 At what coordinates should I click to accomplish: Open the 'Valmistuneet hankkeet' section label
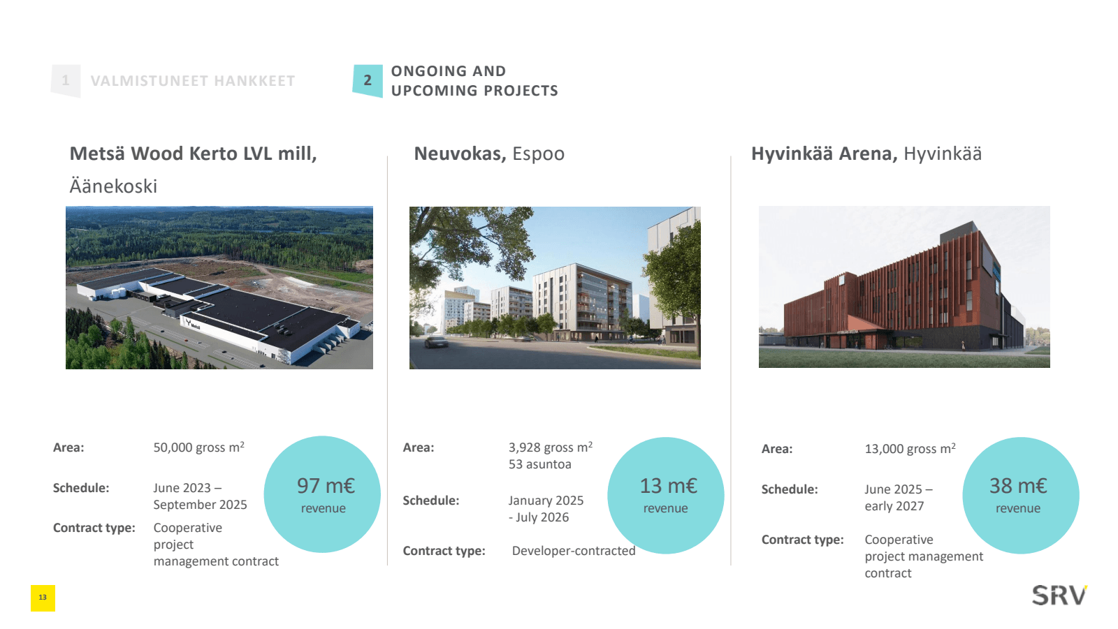tap(193, 81)
